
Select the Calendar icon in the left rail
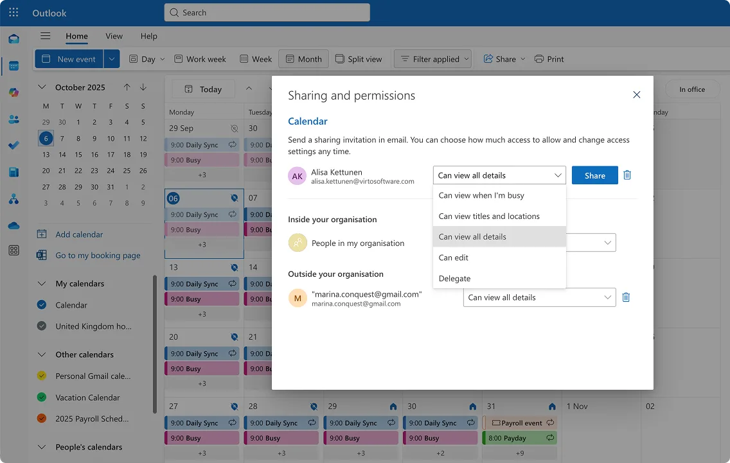pos(13,66)
